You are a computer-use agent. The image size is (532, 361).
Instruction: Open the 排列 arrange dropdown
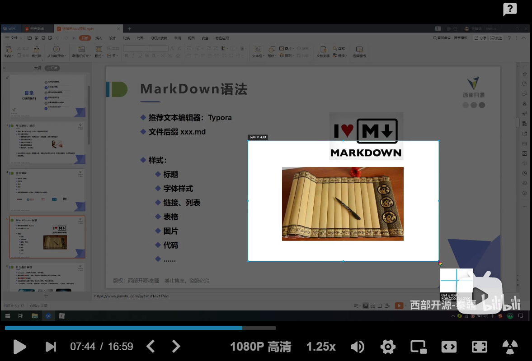287,56
